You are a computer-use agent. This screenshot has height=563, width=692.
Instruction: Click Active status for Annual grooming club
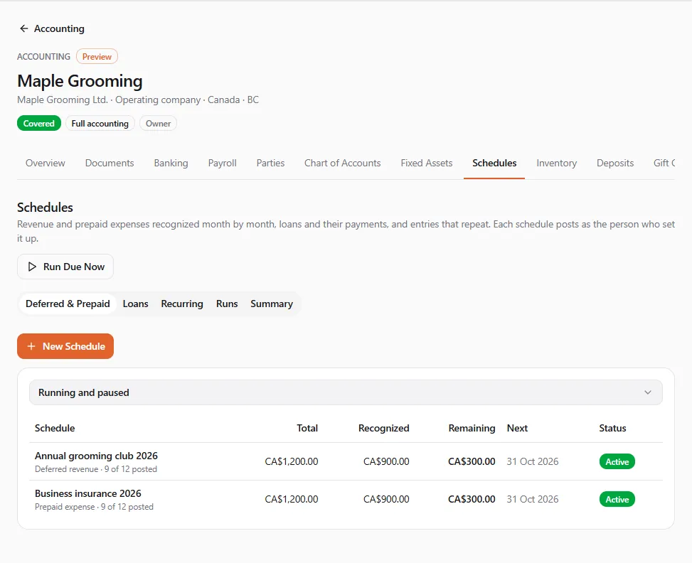pos(617,461)
